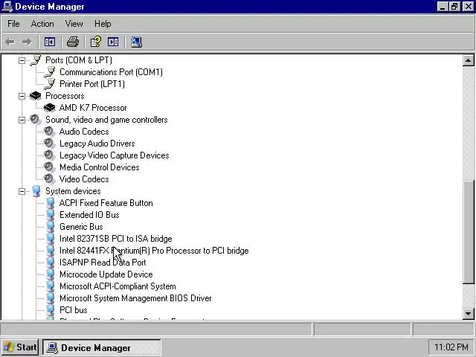Select Intel 82371SB PCI to ISA bridge
The width and height of the screenshot is (476, 357).
pyautogui.click(x=116, y=239)
